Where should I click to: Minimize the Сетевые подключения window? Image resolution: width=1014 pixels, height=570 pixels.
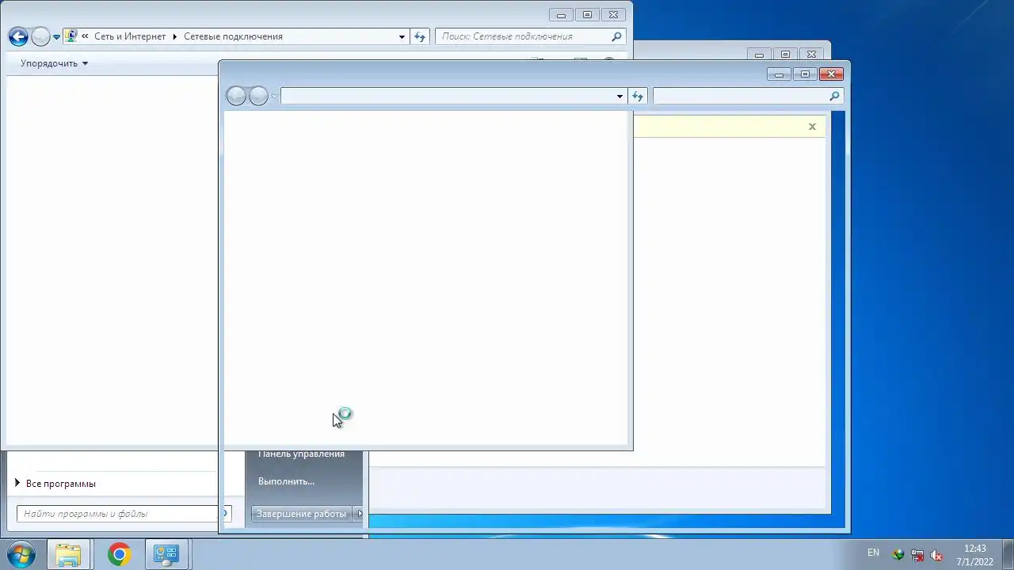(561, 14)
